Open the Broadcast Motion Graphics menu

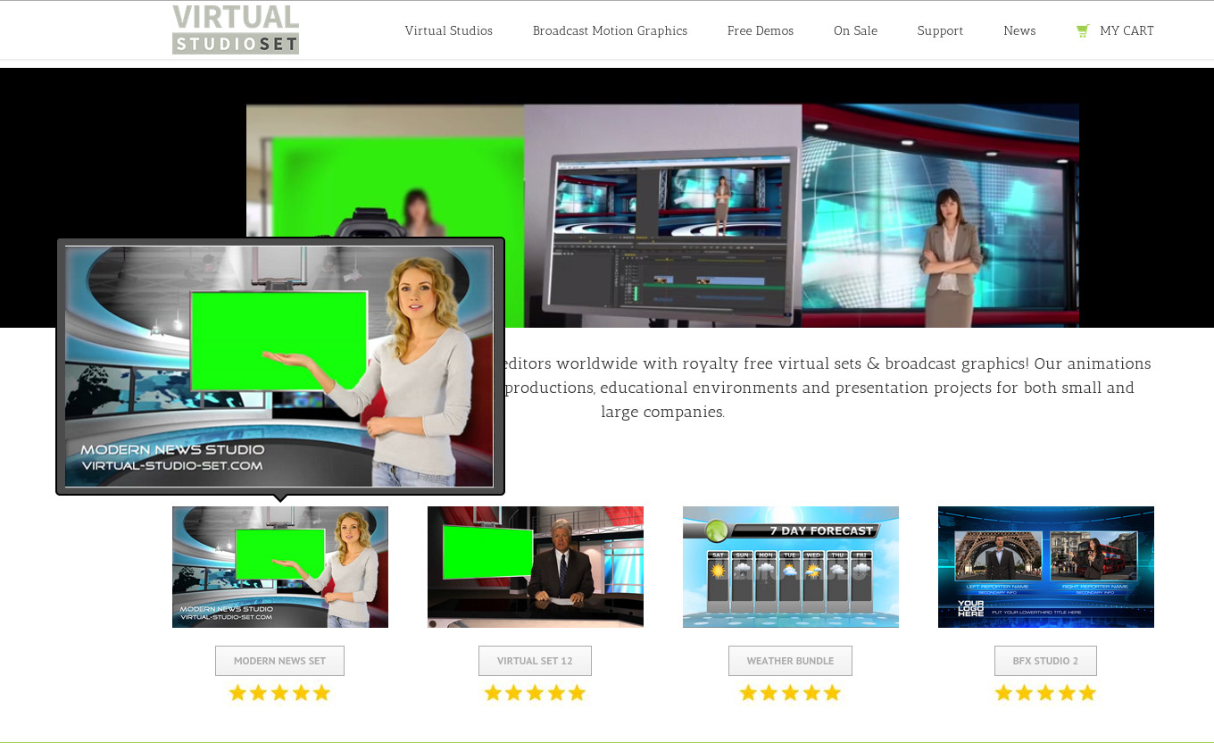(610, 30)
